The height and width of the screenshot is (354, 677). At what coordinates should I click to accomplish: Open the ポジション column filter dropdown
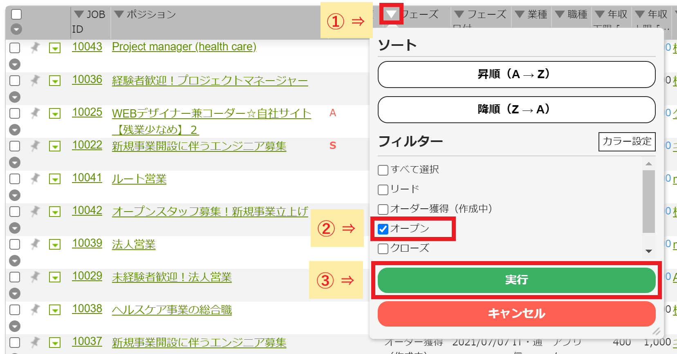click(119, 14)
